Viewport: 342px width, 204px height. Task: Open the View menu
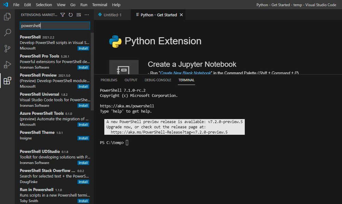point(61,4)
